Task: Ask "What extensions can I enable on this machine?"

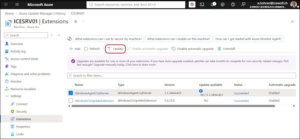Action: point(179,39)
